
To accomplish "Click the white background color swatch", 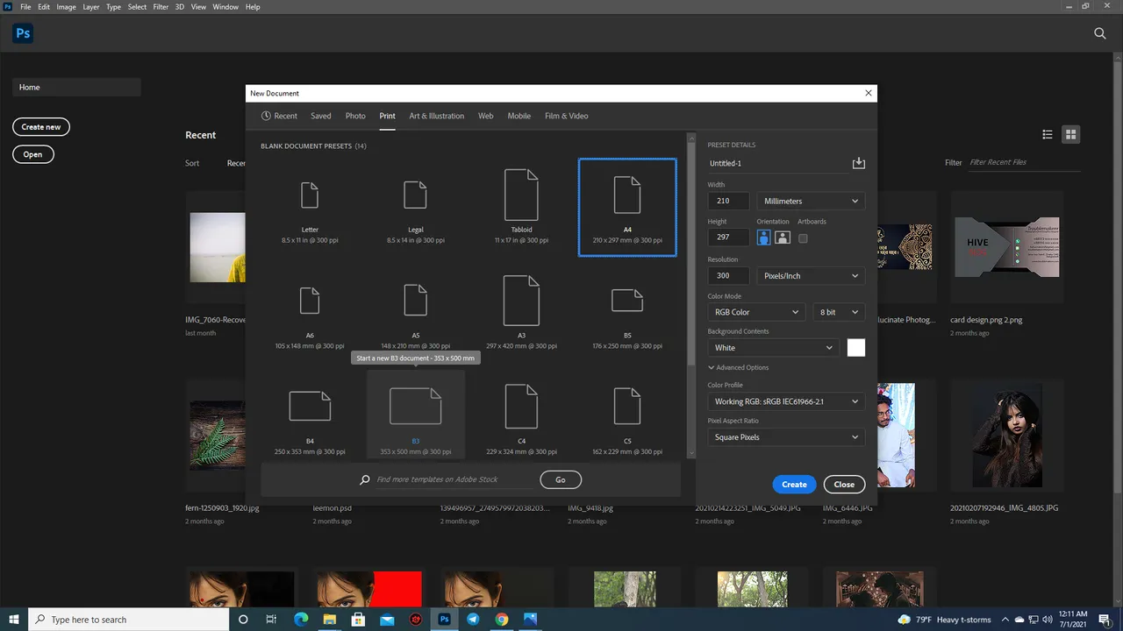I will 855,348.
